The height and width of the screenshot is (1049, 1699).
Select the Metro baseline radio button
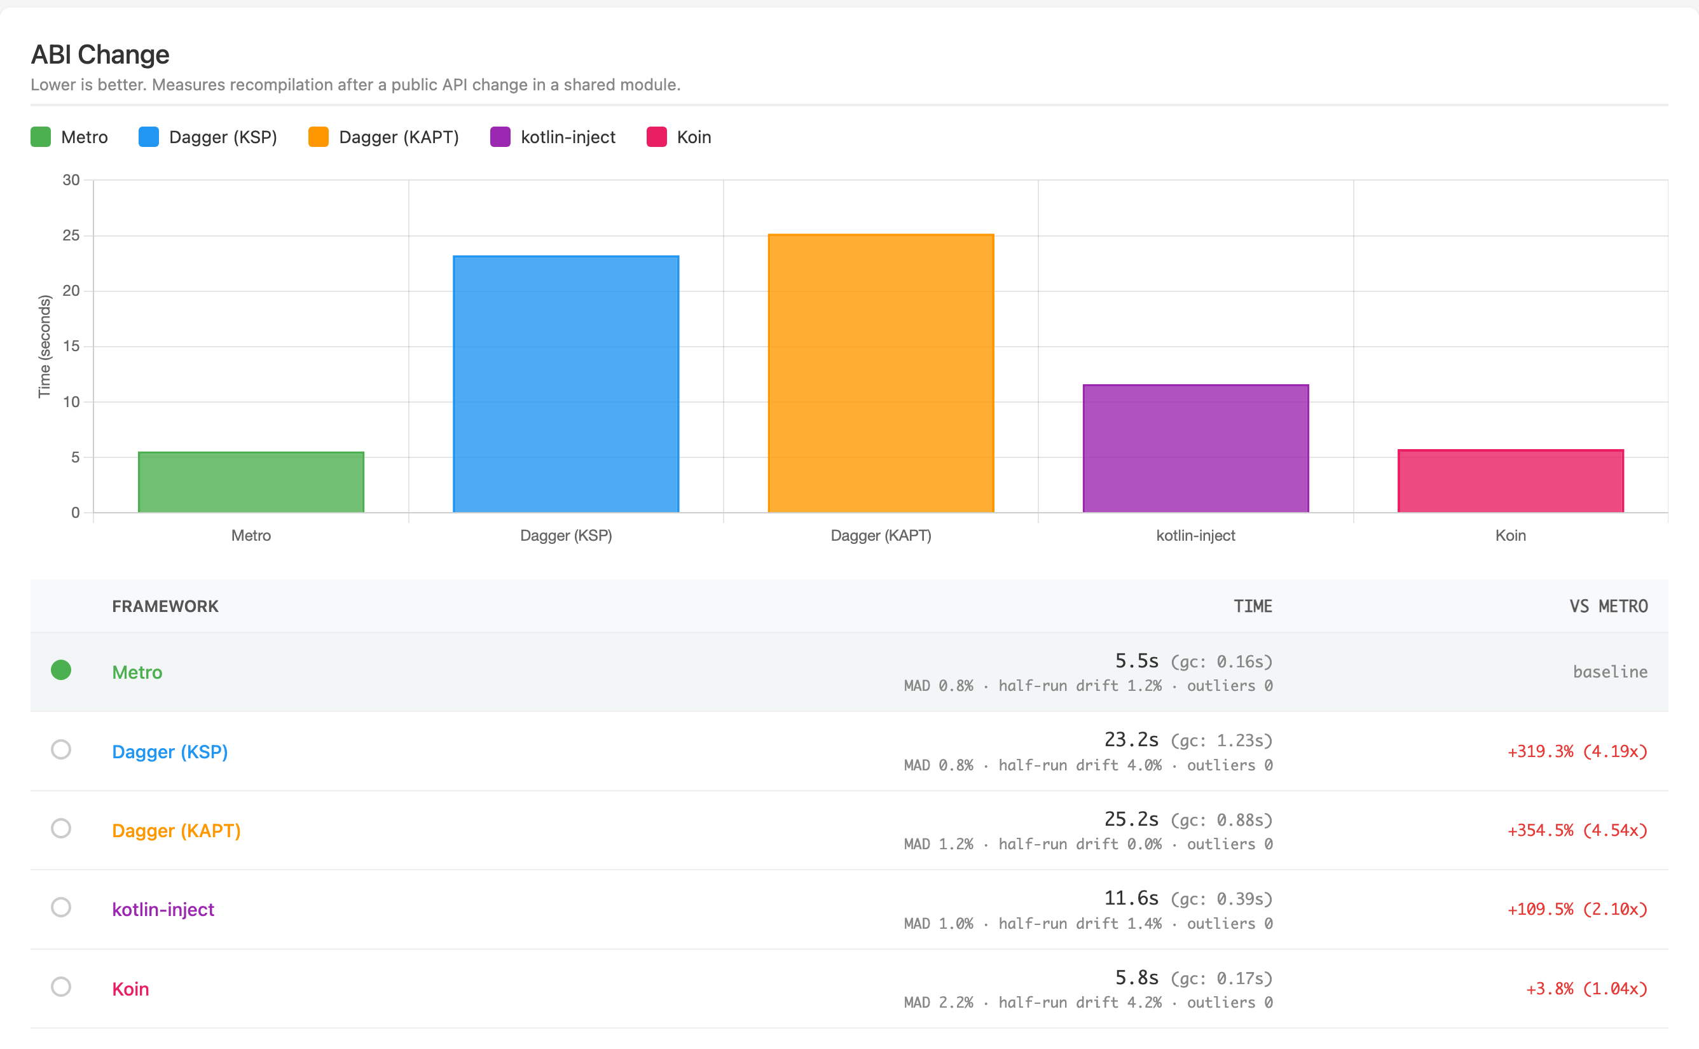tap(61, 669)
